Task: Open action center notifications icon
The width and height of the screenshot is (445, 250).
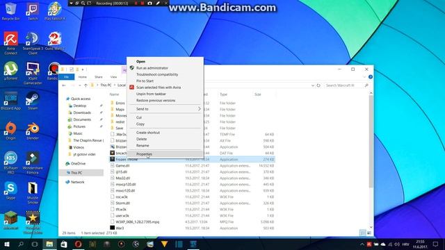Action: [436, 244]
